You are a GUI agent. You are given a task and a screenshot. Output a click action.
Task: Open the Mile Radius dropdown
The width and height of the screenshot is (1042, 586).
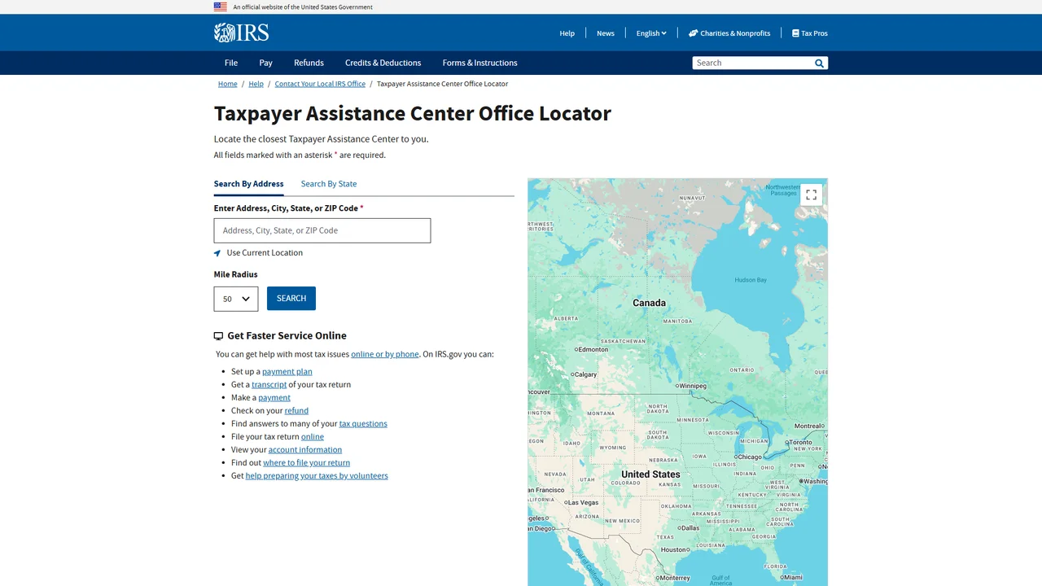[x=236, y=299]
